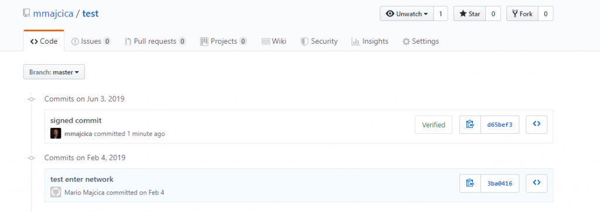Viewport: 600px width, 212px height.
Task: Click the 'Mario Majcica committed on Feb 4' text
Action: (114, 193)
